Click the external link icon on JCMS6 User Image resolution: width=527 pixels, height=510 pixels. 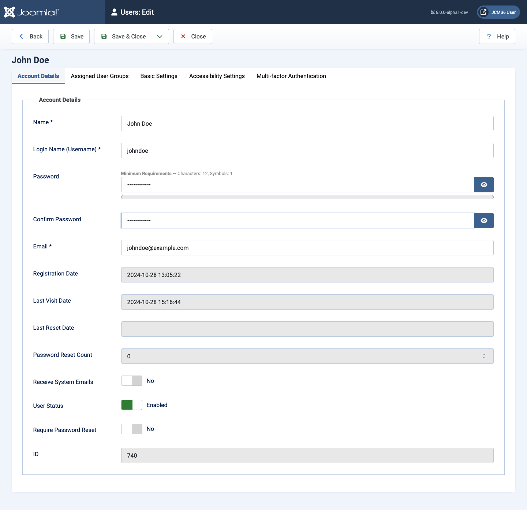click(x=484, y=12)
